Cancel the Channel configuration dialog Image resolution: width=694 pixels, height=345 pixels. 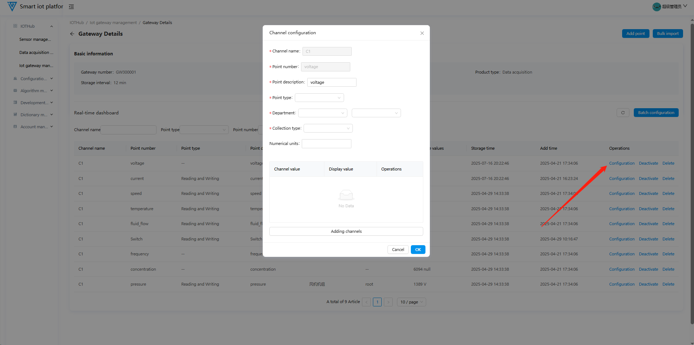click(x=398, y=250)
